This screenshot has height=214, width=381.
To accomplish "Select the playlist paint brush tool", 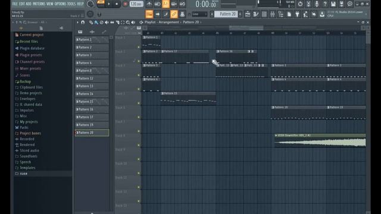I will coord(96,23).
